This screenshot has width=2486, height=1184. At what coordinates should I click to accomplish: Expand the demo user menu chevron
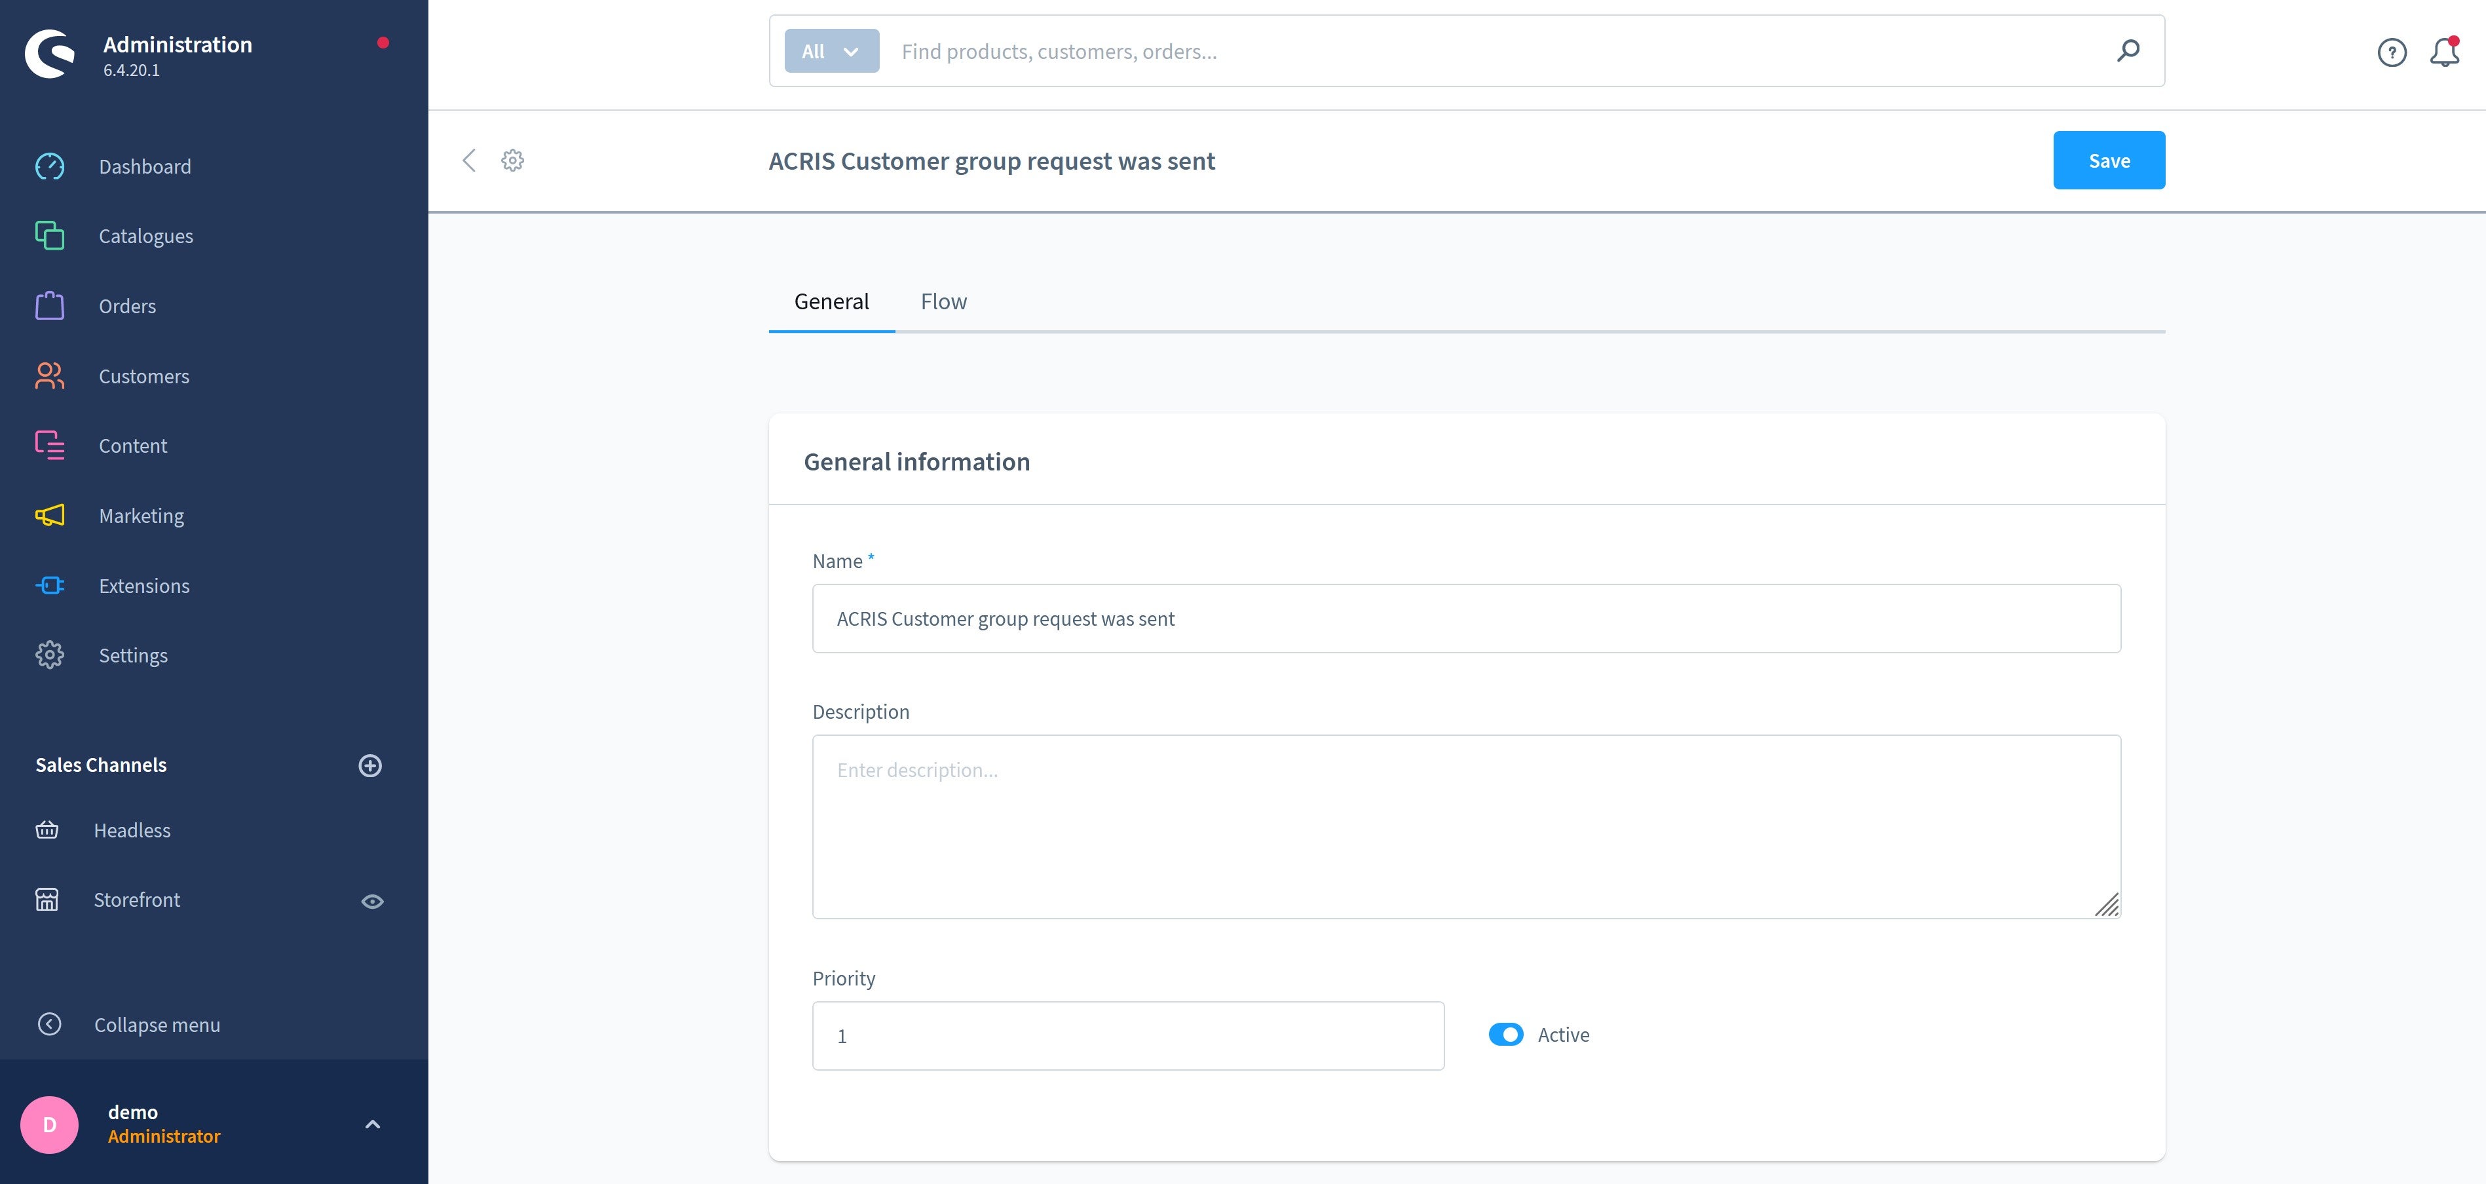373,1124
